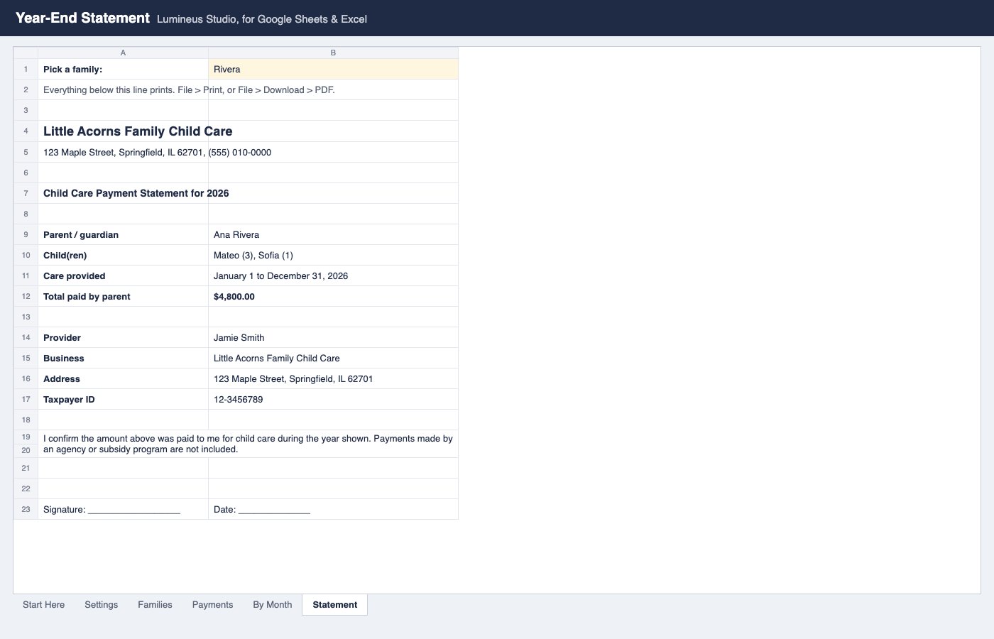Click the "Signature:" line cell
This screenshot has width=994, height=639.
coord(123,510)
